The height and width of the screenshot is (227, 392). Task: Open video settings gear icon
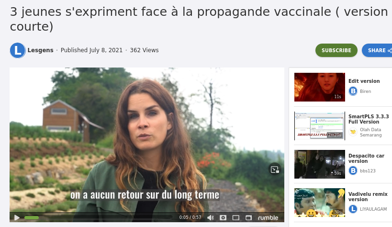(x=223, y=218)
